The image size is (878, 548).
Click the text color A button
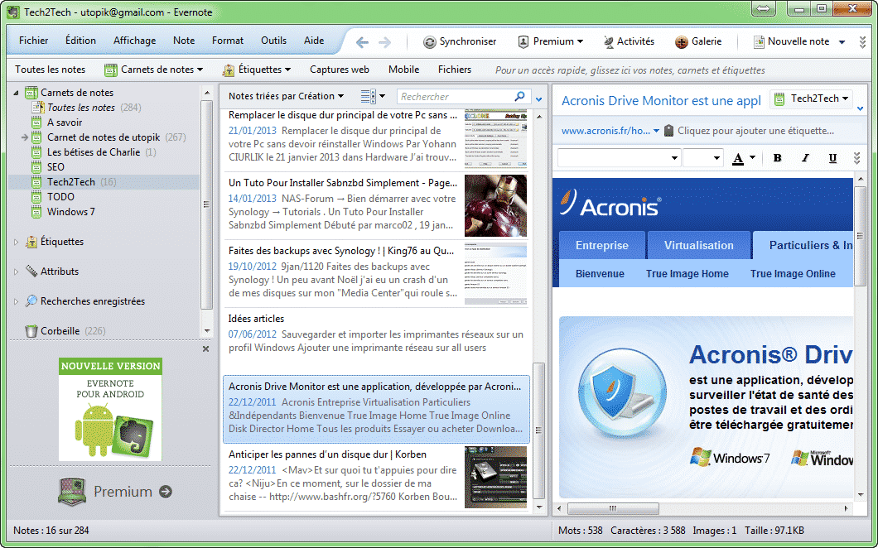[x=738, y=158]
